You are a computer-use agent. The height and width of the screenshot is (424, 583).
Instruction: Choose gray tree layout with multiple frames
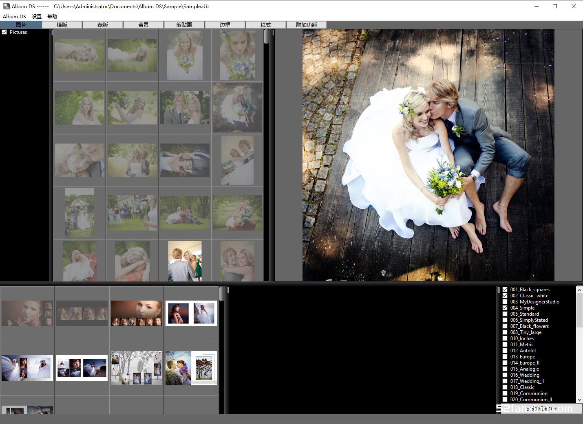tap(137, 368)
